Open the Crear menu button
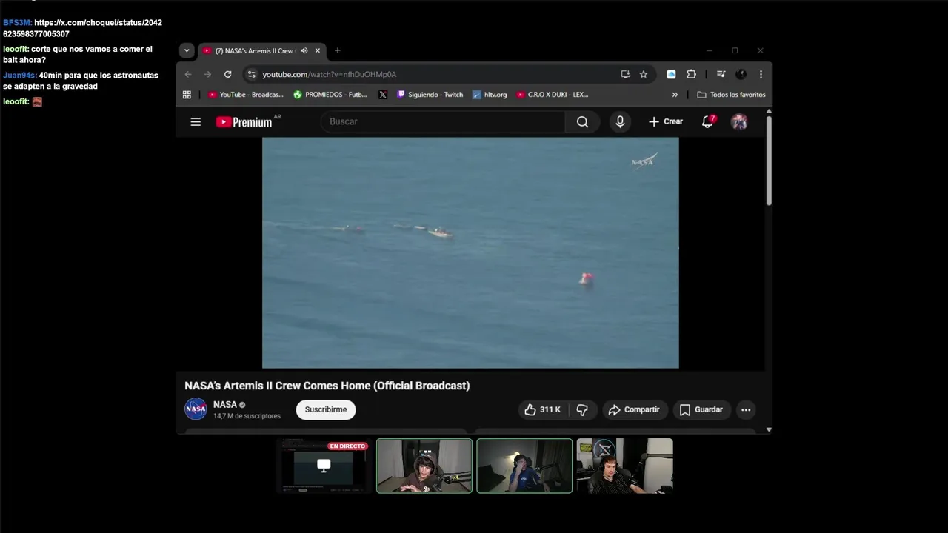This screenshot has height=533, width=948. tap(666, 122)
